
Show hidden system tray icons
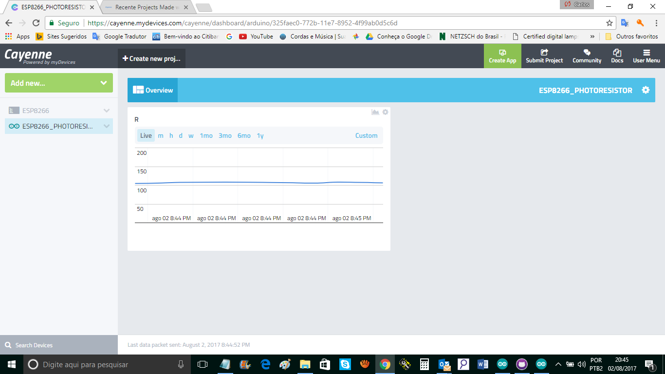558,364
